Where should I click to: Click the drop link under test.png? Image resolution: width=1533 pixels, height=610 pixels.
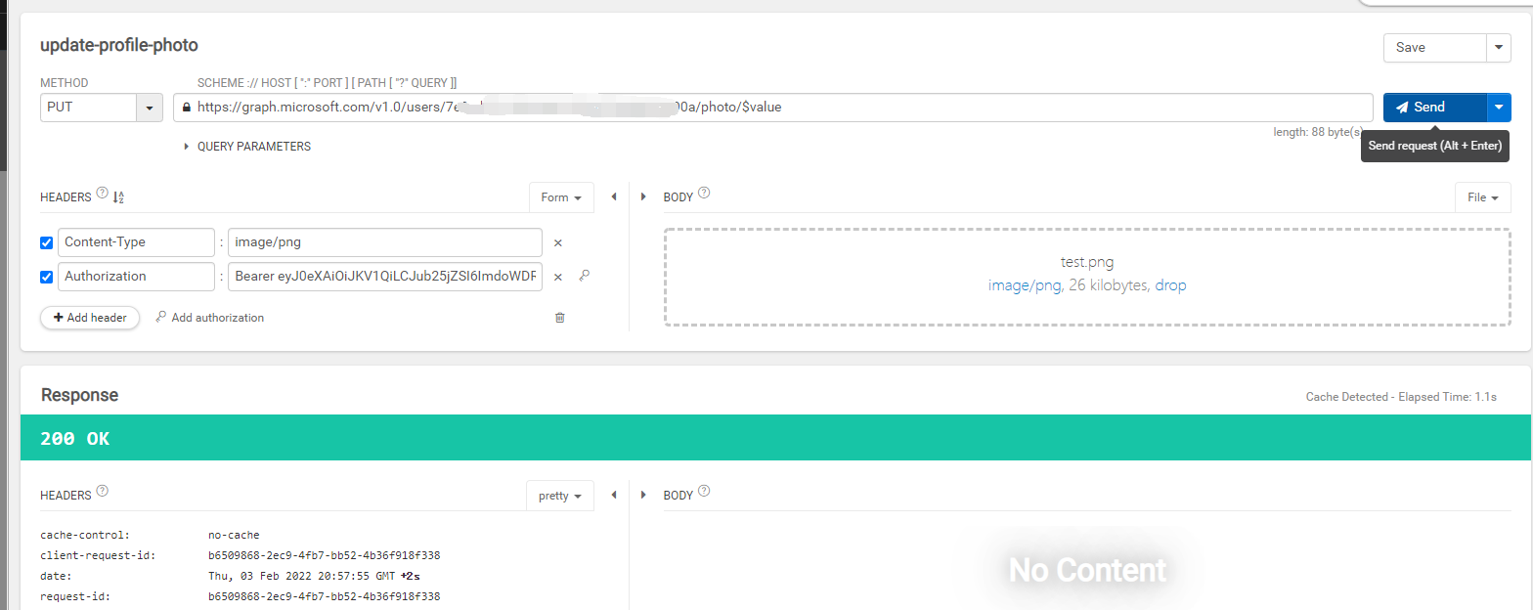coord(1171,285)
